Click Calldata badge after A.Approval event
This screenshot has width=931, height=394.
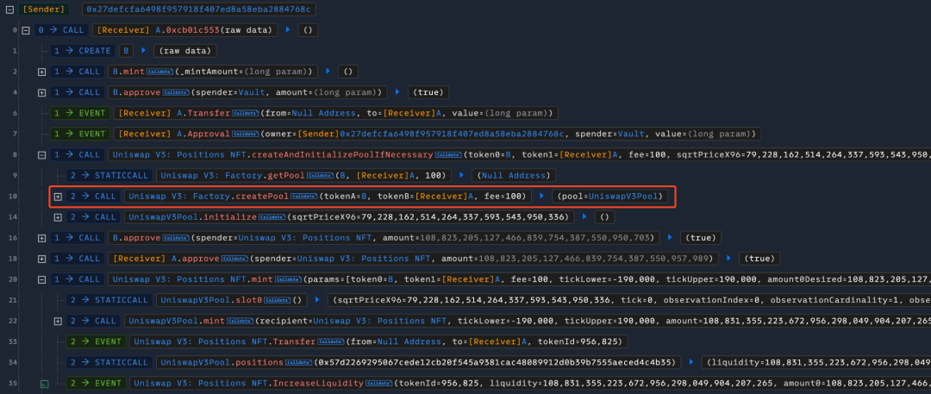[x=246, y=134]
